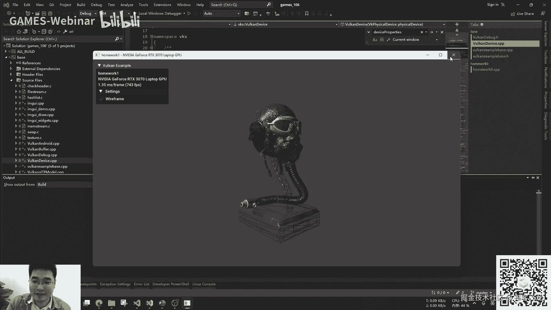Image resolution: width=551 pixels, height=310 pixels.
Task: Open Edge browser from the taskbar
Action: click(x=99, y=303)
